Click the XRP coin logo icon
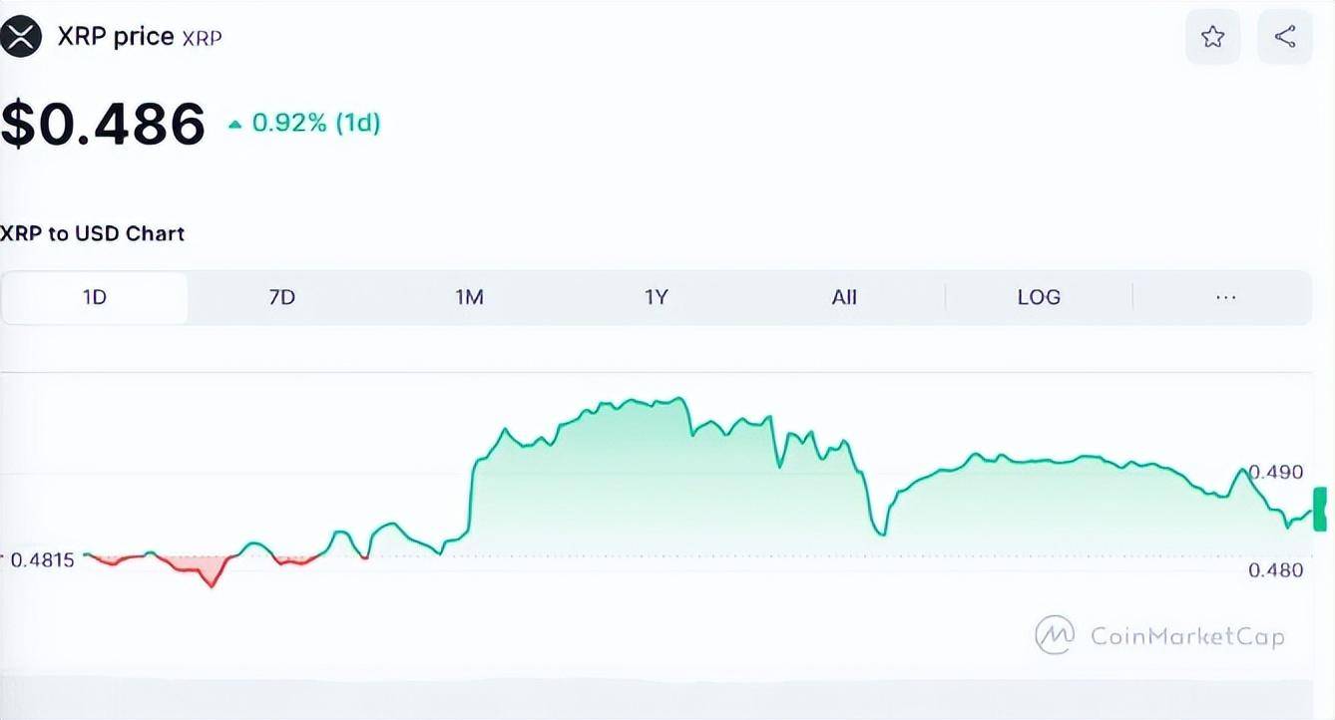This screenshot has width=1335, height=720. [20, 38]
